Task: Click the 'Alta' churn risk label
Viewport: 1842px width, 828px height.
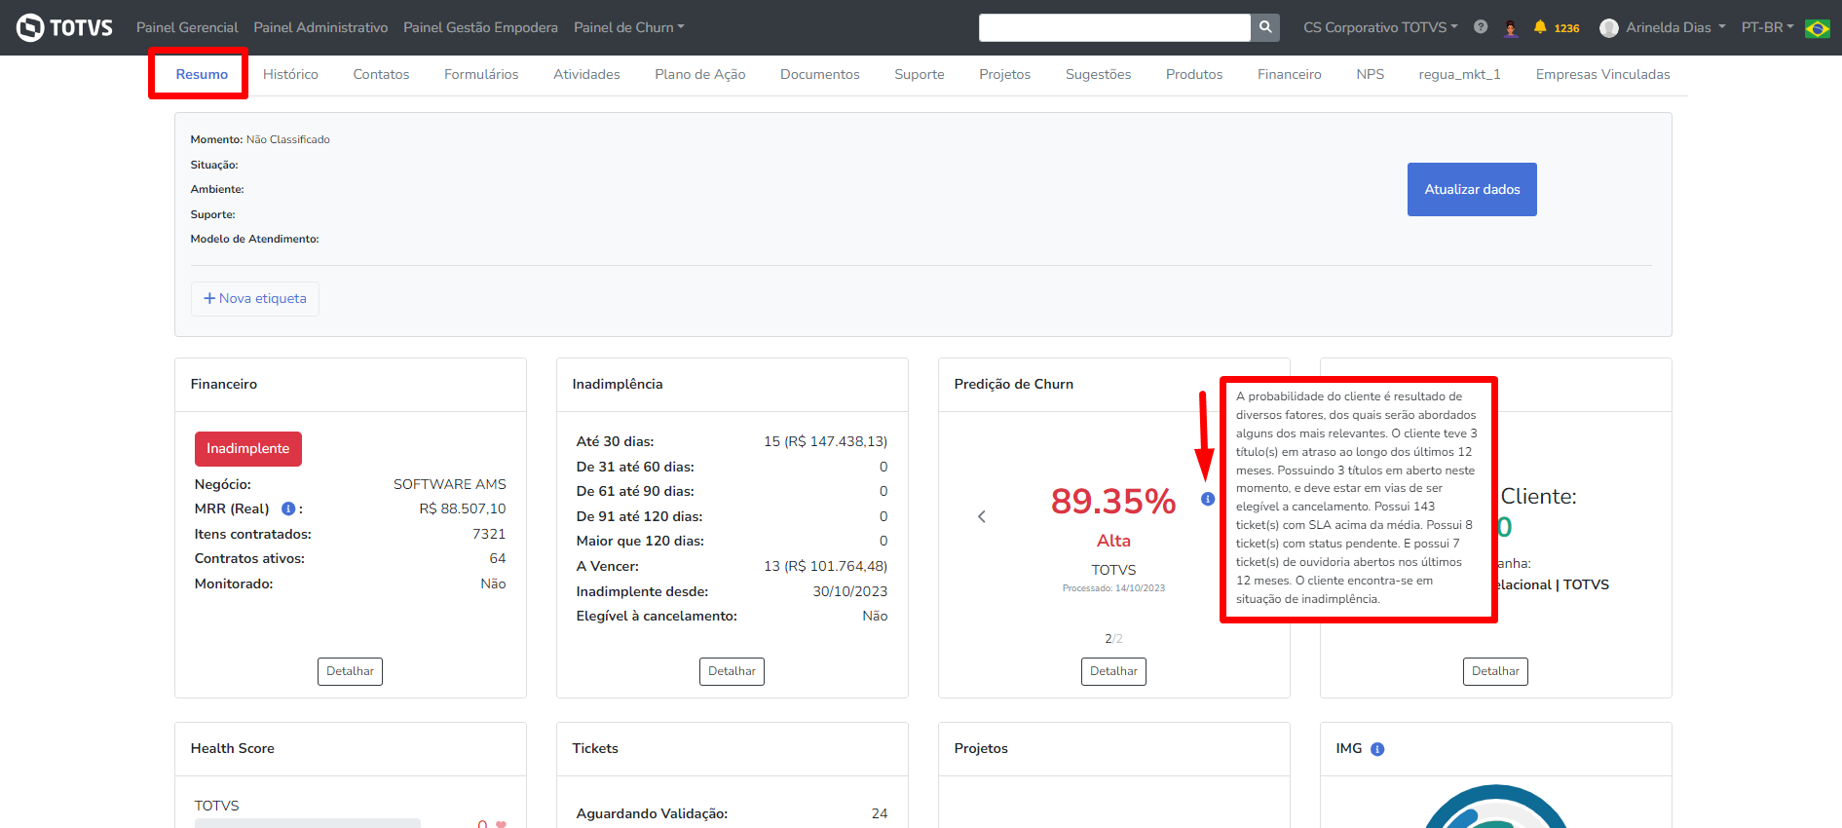Action: coord(1113,541)
